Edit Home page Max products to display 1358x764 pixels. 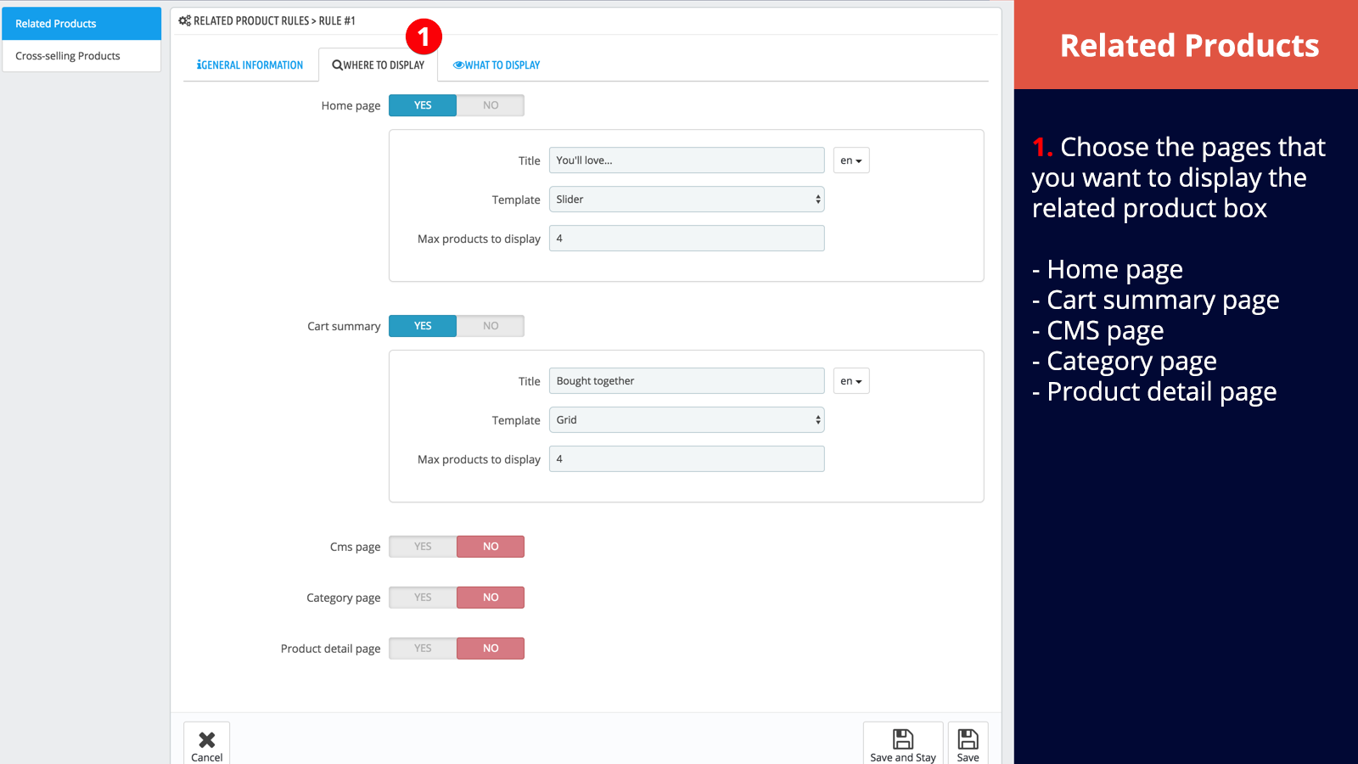coord(687,239)
